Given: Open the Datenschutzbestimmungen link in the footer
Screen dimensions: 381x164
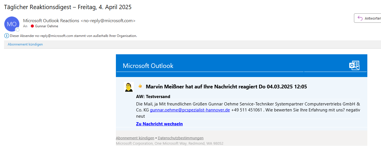Looking at the screenshot, I should click(x=180, y=138).
